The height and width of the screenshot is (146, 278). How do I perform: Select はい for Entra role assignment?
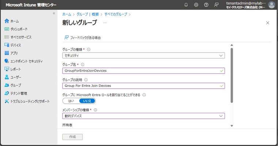click(x=71, y=101)
